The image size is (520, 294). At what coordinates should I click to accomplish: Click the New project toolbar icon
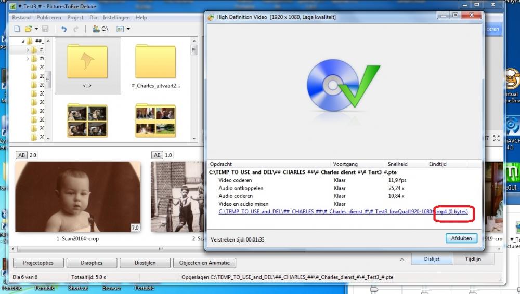[x=17, y=29]
